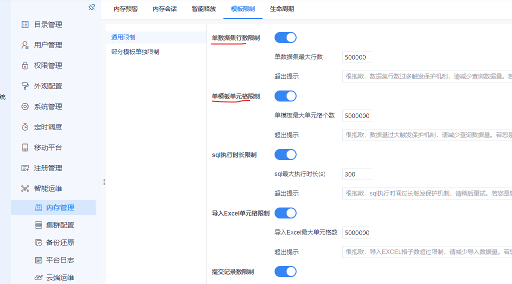
Task: Switch to 内存预警 tab
Action: pyautogui.click(x=126, y=9)
